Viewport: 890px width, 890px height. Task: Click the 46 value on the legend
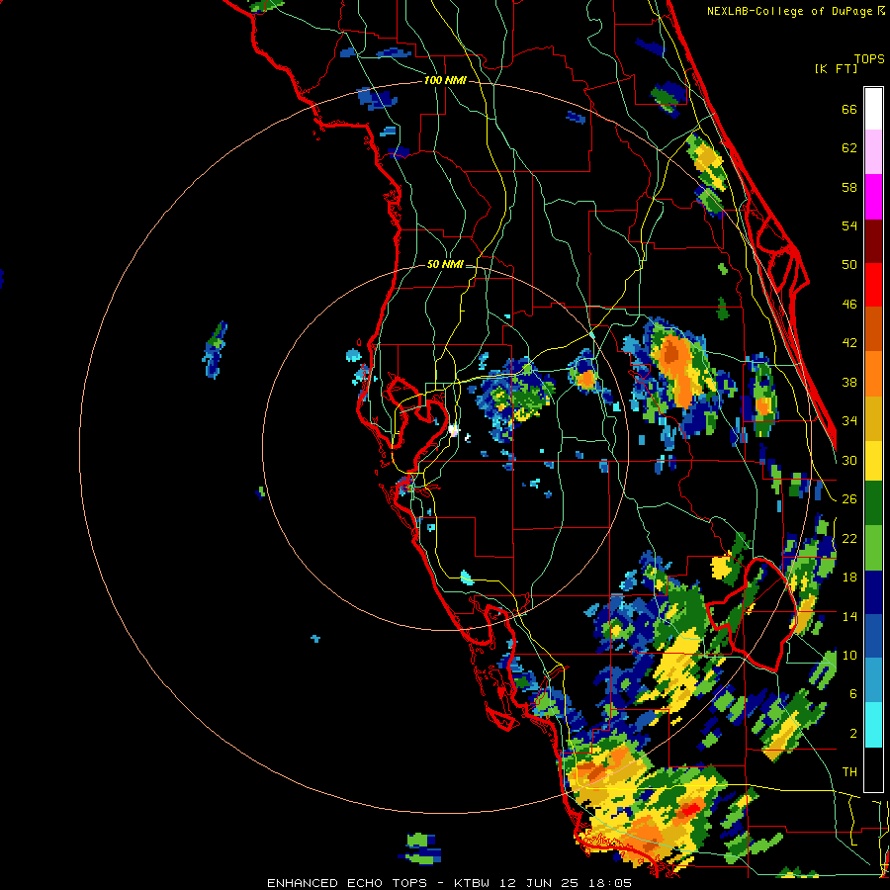tap(849, 305)
